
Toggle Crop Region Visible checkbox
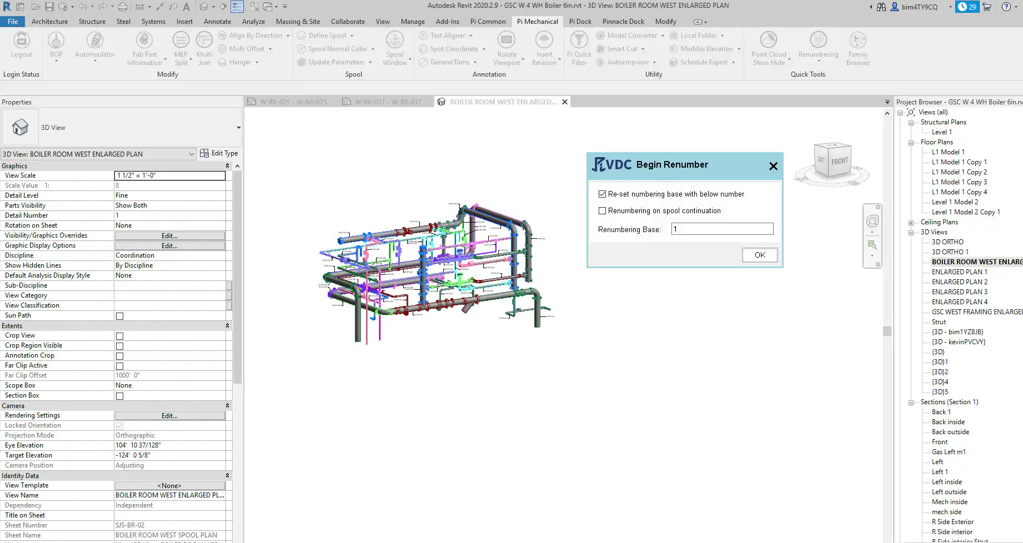pos(119,346)
